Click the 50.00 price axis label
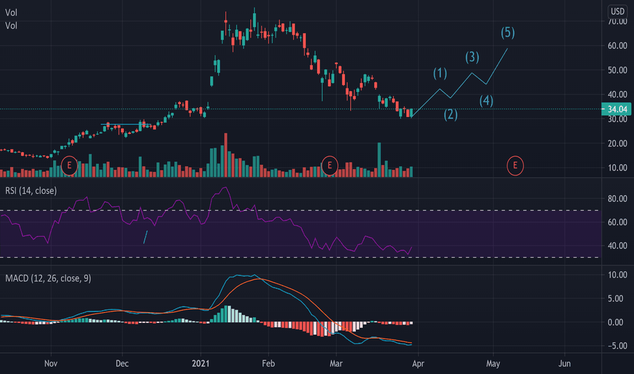634x374 pixels. 618,70
